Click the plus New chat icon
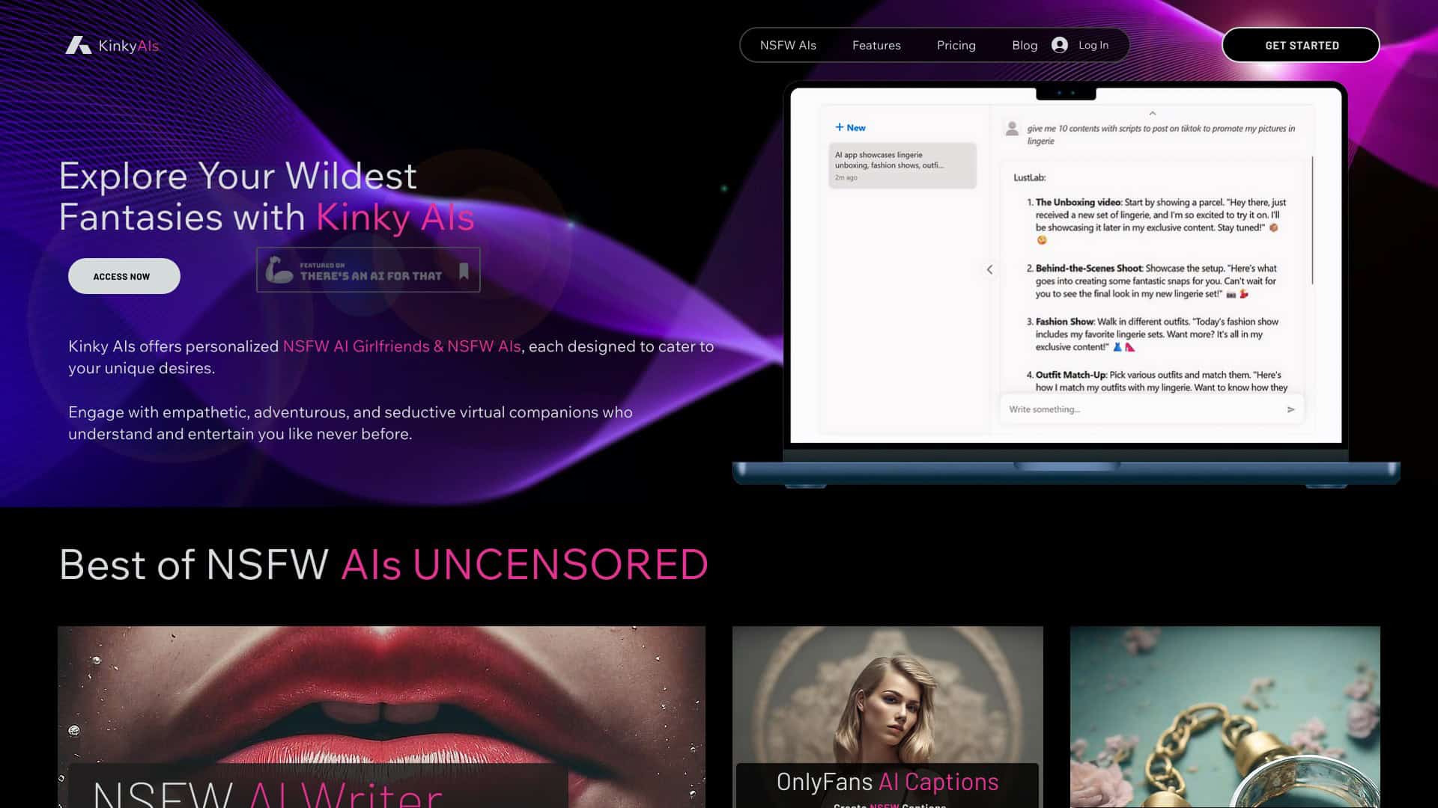The width and height of the screenshot is (1438, 808). click(x=840, y=127)
